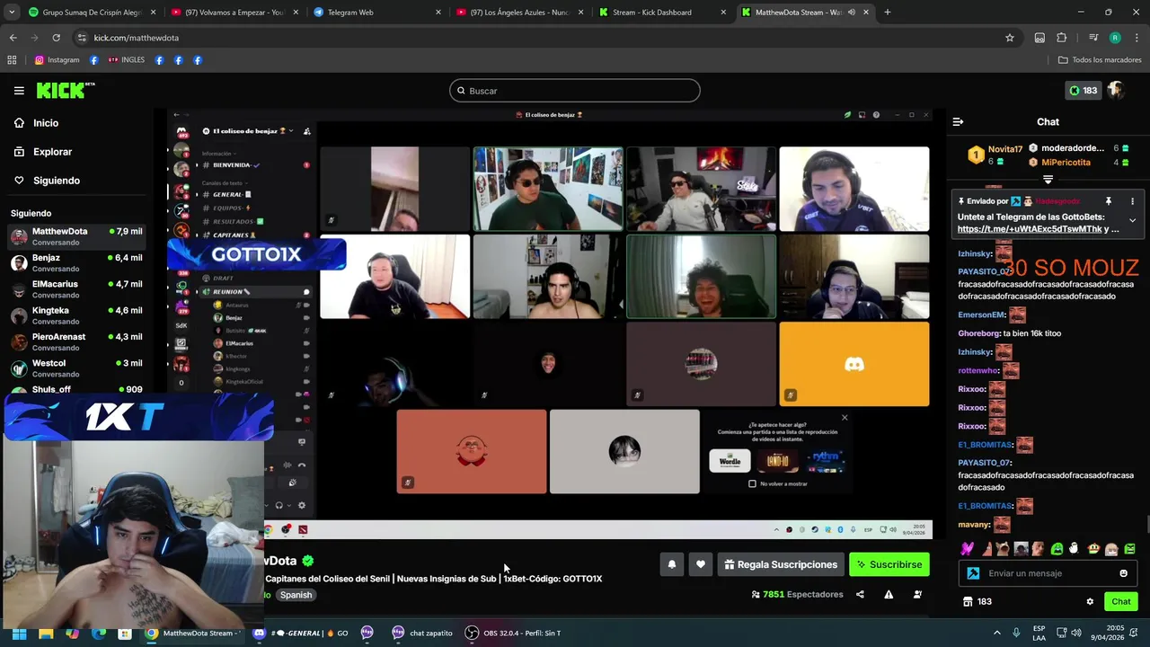Send message with green Chat button
The height and width of the screenshot is (647, 1150).
(1120, 602)
